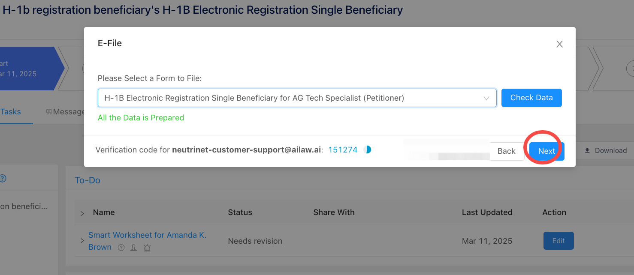The image size is (634, 275).
Task: Click the question mark icon in left panel
Action: point(3,178)
